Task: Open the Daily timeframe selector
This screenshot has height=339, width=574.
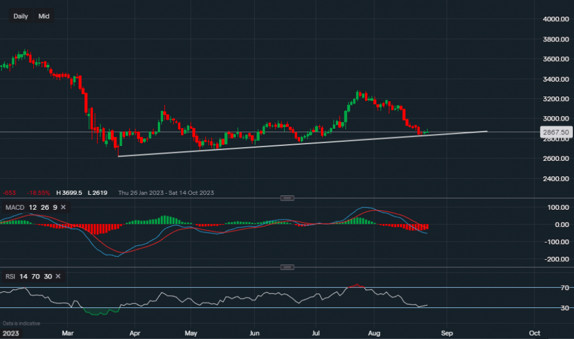Action: click(21, 16)
